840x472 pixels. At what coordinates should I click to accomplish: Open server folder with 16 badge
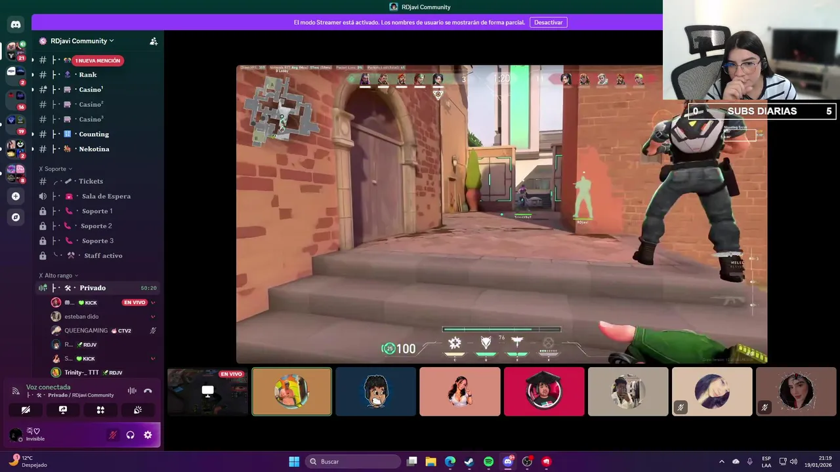click(16, 100)
